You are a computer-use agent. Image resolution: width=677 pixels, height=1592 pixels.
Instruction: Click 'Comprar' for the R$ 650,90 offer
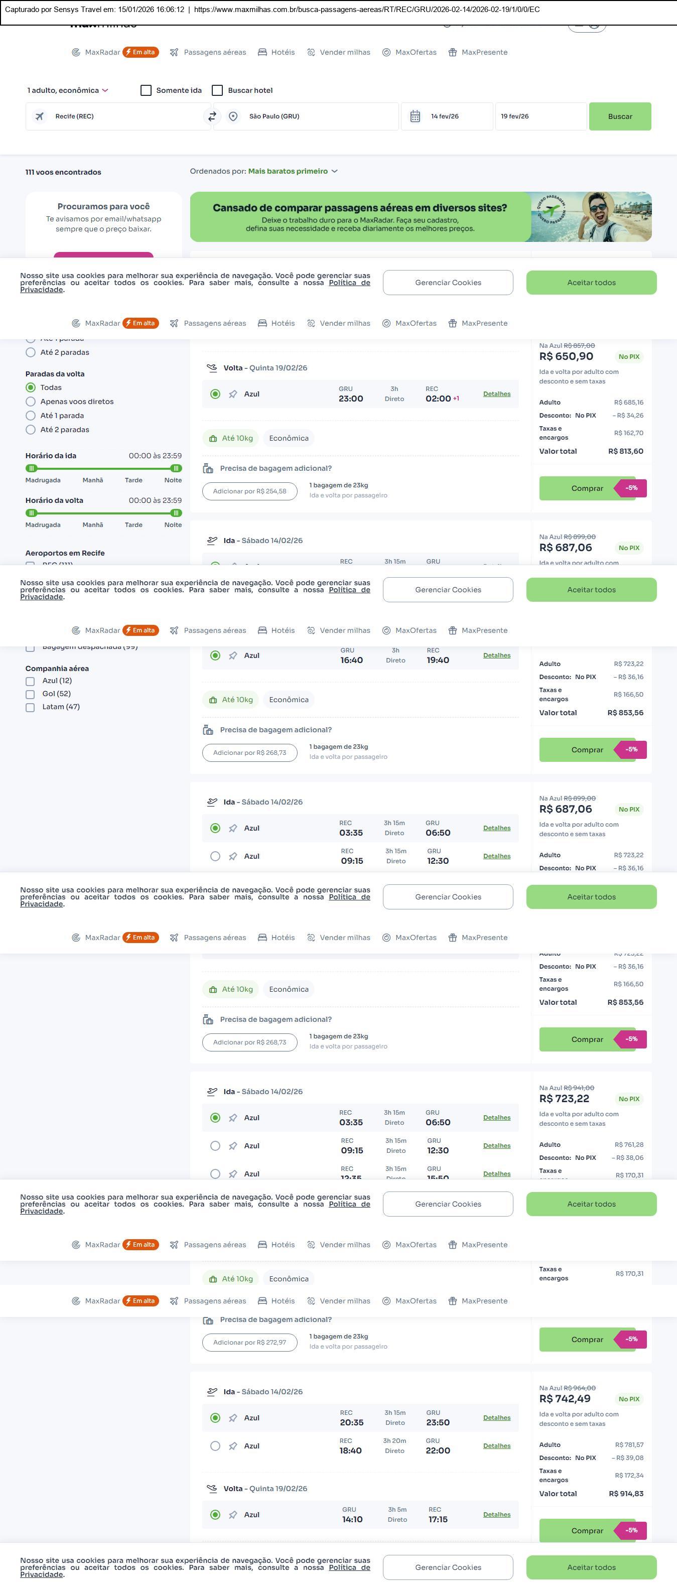[587, 488]
